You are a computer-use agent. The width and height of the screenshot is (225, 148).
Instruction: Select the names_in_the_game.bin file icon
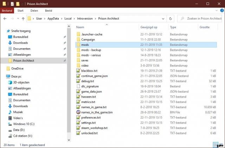(78, 112)
